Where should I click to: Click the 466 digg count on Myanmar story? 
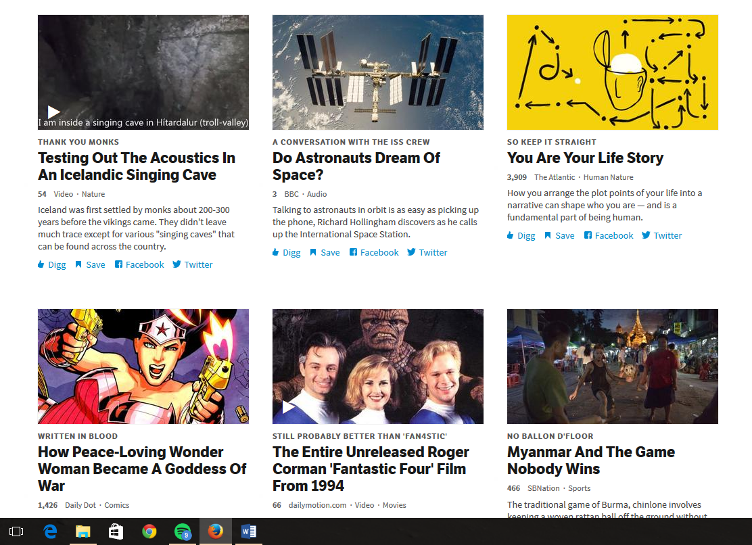[513, 488]
